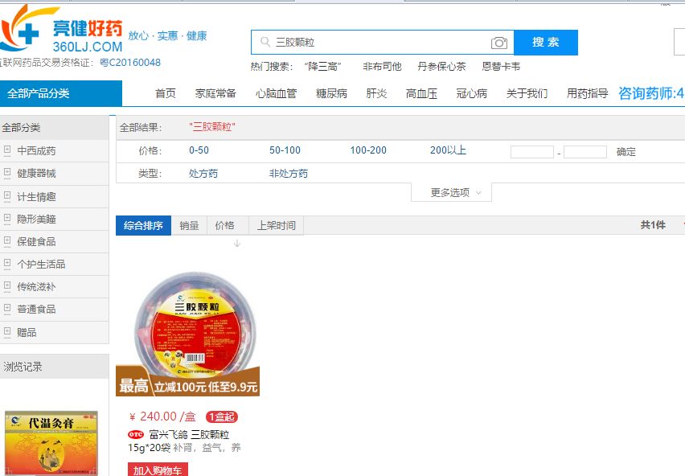This screenshot has height=476, width=685.
Task: Open 冠心病 navigation item
Action: (471, 93)
